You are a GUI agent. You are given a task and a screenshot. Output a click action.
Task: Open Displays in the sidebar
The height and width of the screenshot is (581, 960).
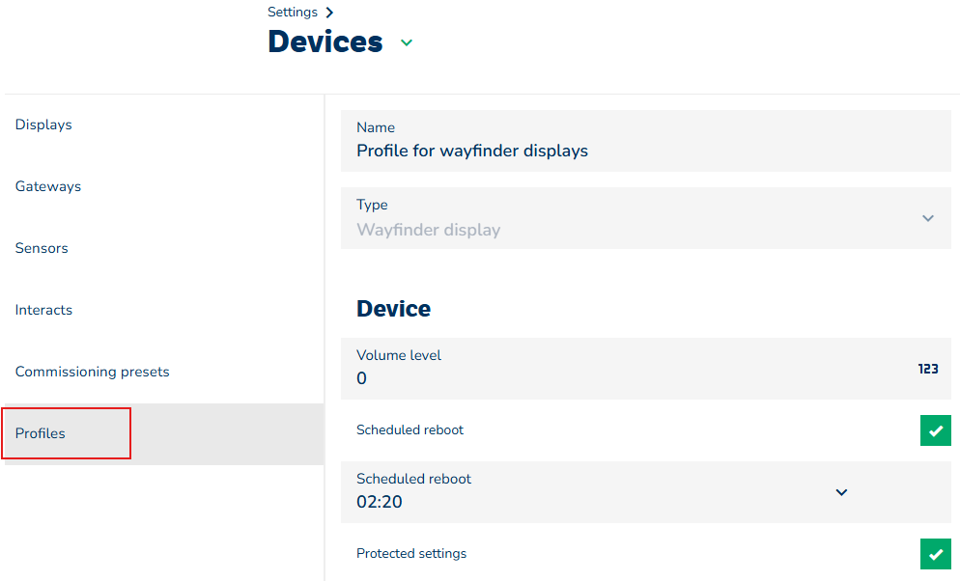pos(43,124)
